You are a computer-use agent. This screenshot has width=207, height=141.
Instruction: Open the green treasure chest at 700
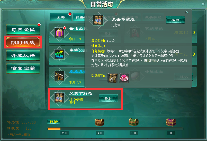coord(134,122)
